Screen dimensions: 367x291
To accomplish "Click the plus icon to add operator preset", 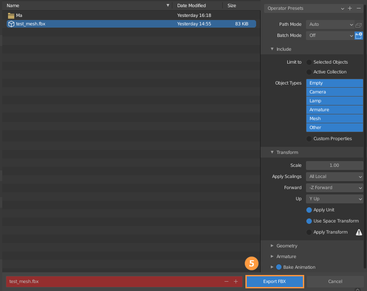I will [350, 8].
